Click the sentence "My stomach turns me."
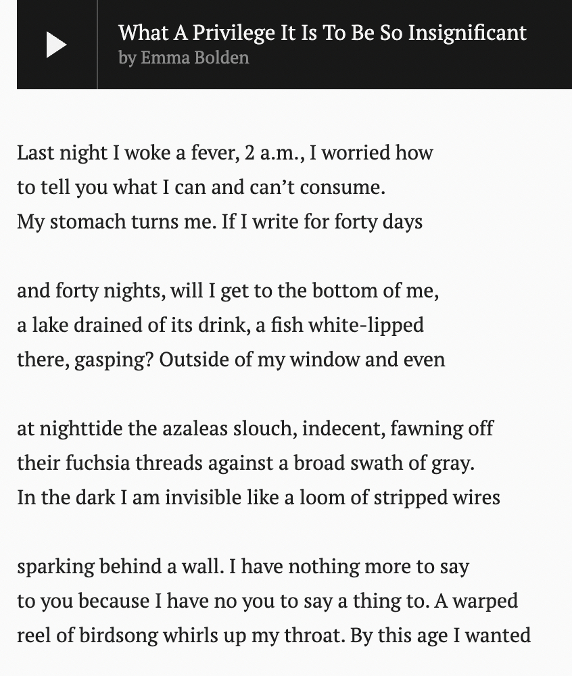Image resolution: width=572 pixels, height=676 pixels. pyautogui.click(x=116, y=222)
